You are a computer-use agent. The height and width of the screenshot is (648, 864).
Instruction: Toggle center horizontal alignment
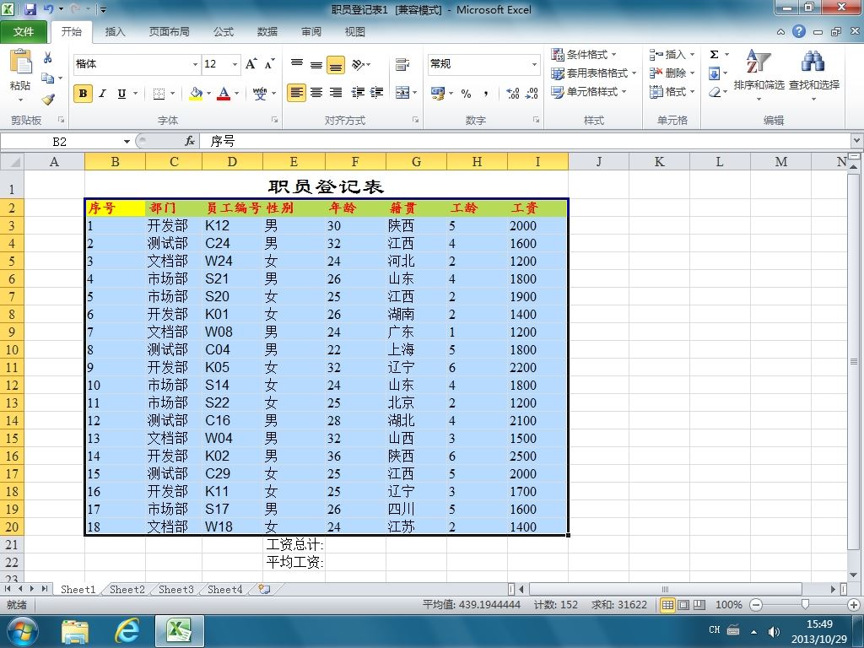[316, 93]
